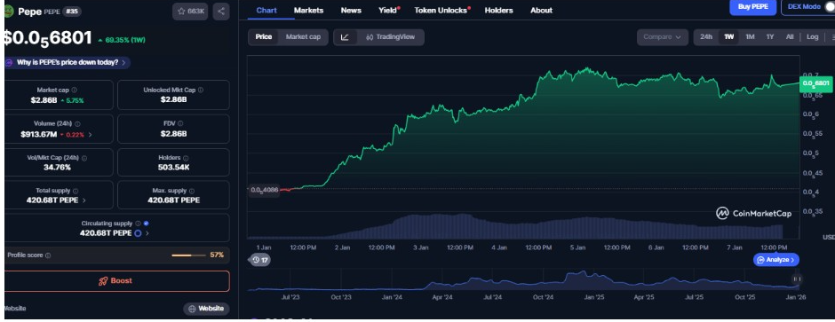Click the Vol/Mkt Cap (24h) info icon

84,158
